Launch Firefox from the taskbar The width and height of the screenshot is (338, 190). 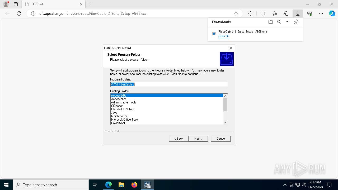pyautogui.click(x=134, y=185)
